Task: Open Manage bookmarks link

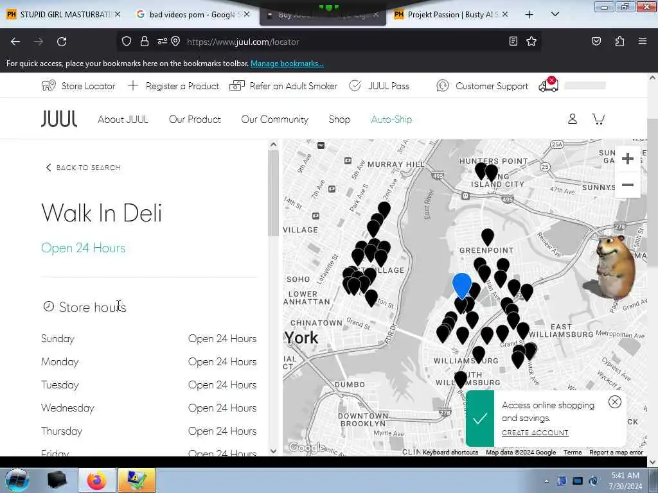Action: (287, 64)
